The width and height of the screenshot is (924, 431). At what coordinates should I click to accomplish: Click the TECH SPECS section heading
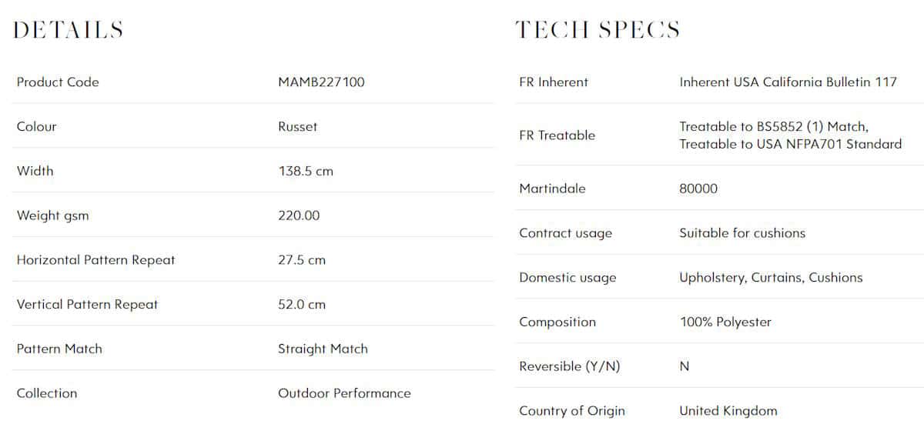pyautogui.click(x=598, y=30)
